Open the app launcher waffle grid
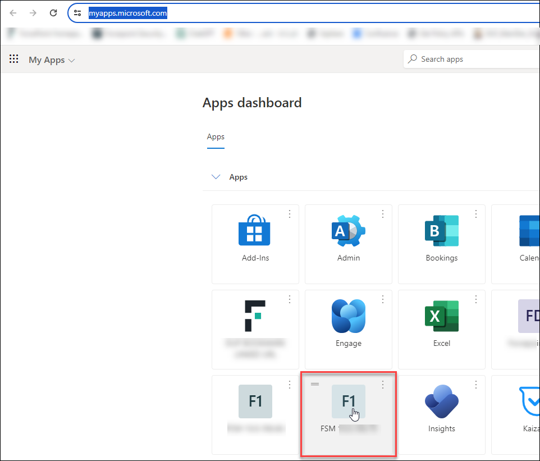The height and width of the screenshot is (461, 540). (x=14, y=59)
